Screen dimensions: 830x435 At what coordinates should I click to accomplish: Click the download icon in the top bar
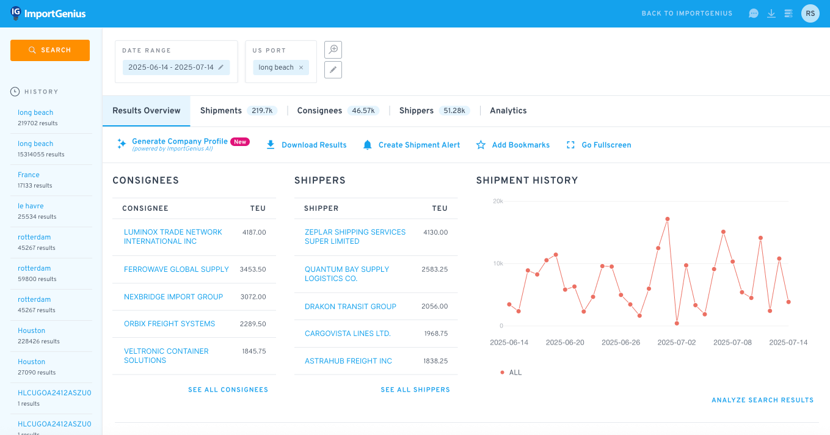[x=771, y=13]
